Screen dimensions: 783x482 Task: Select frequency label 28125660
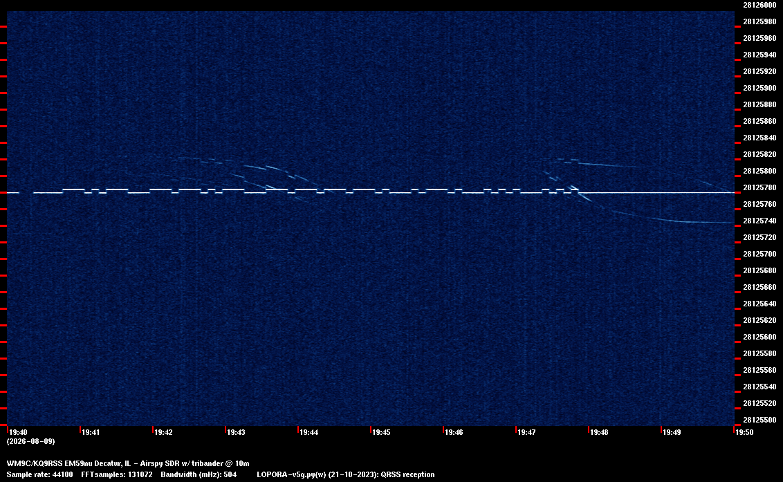coord(759,287)
